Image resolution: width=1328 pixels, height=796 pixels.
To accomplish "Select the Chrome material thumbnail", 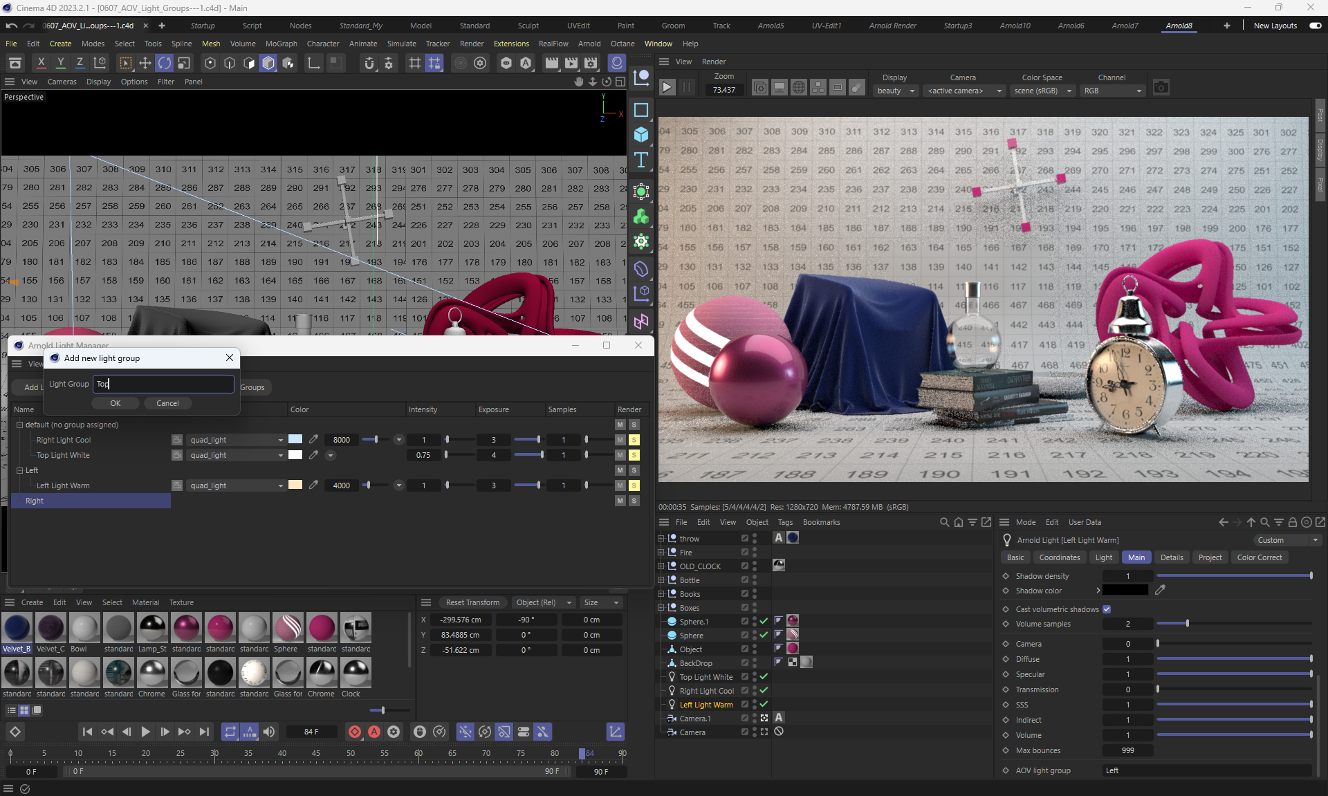I will (151, 673).
